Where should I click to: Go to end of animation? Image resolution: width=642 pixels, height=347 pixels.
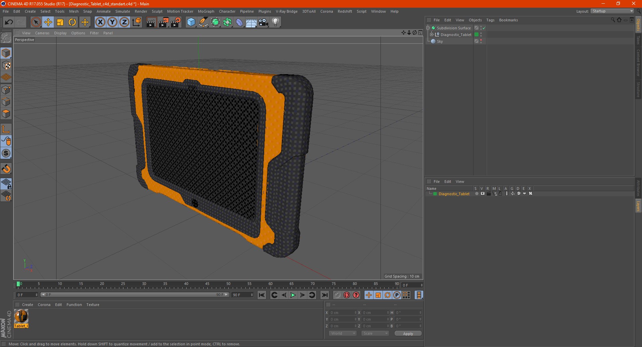[324, 295]
